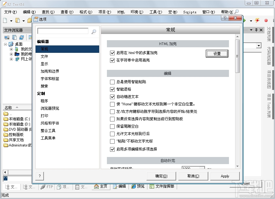Expand the 网上邻居 tree node
Screen dimensions: 275x199
pos(11,59)
